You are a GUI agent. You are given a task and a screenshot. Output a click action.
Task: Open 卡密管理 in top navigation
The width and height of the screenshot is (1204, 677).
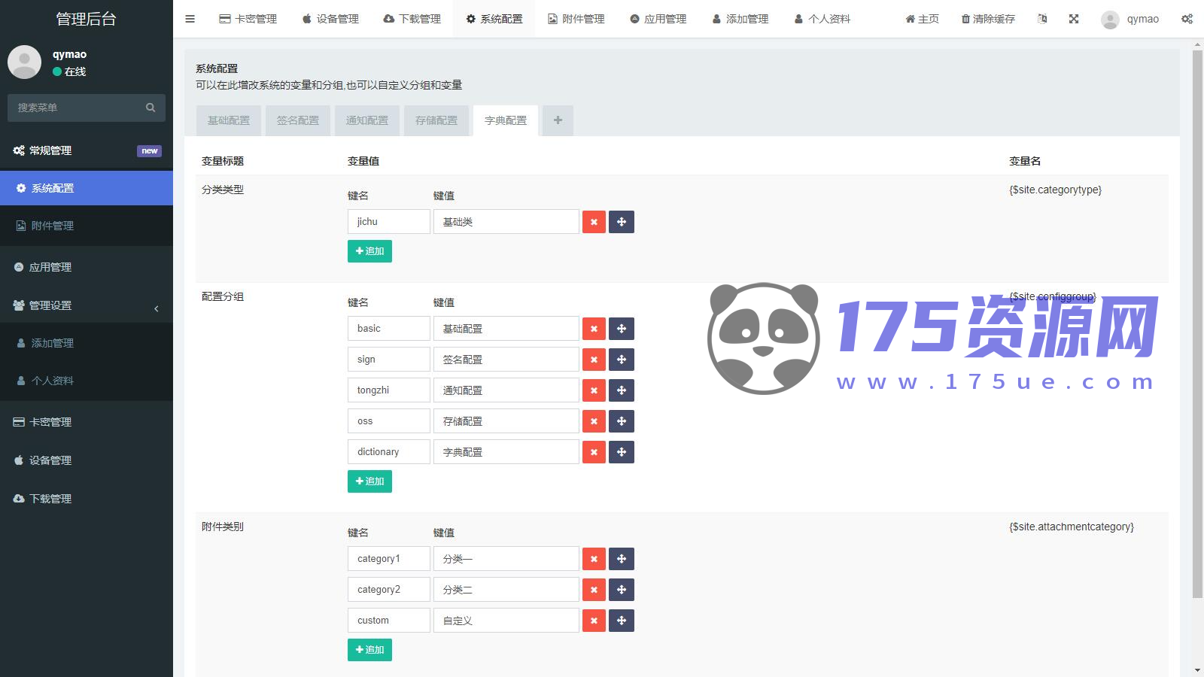[x=248, y=19]
